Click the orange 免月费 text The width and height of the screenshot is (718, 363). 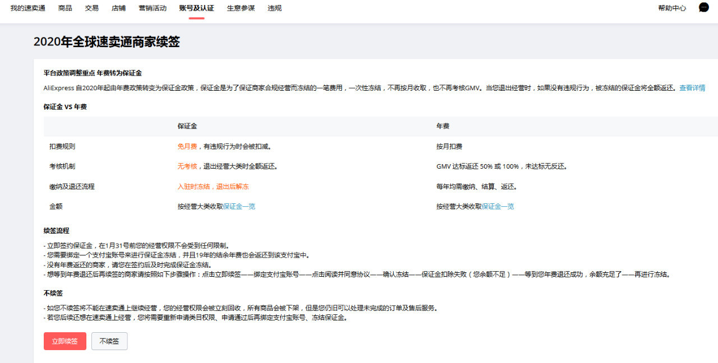coord(187,146)
